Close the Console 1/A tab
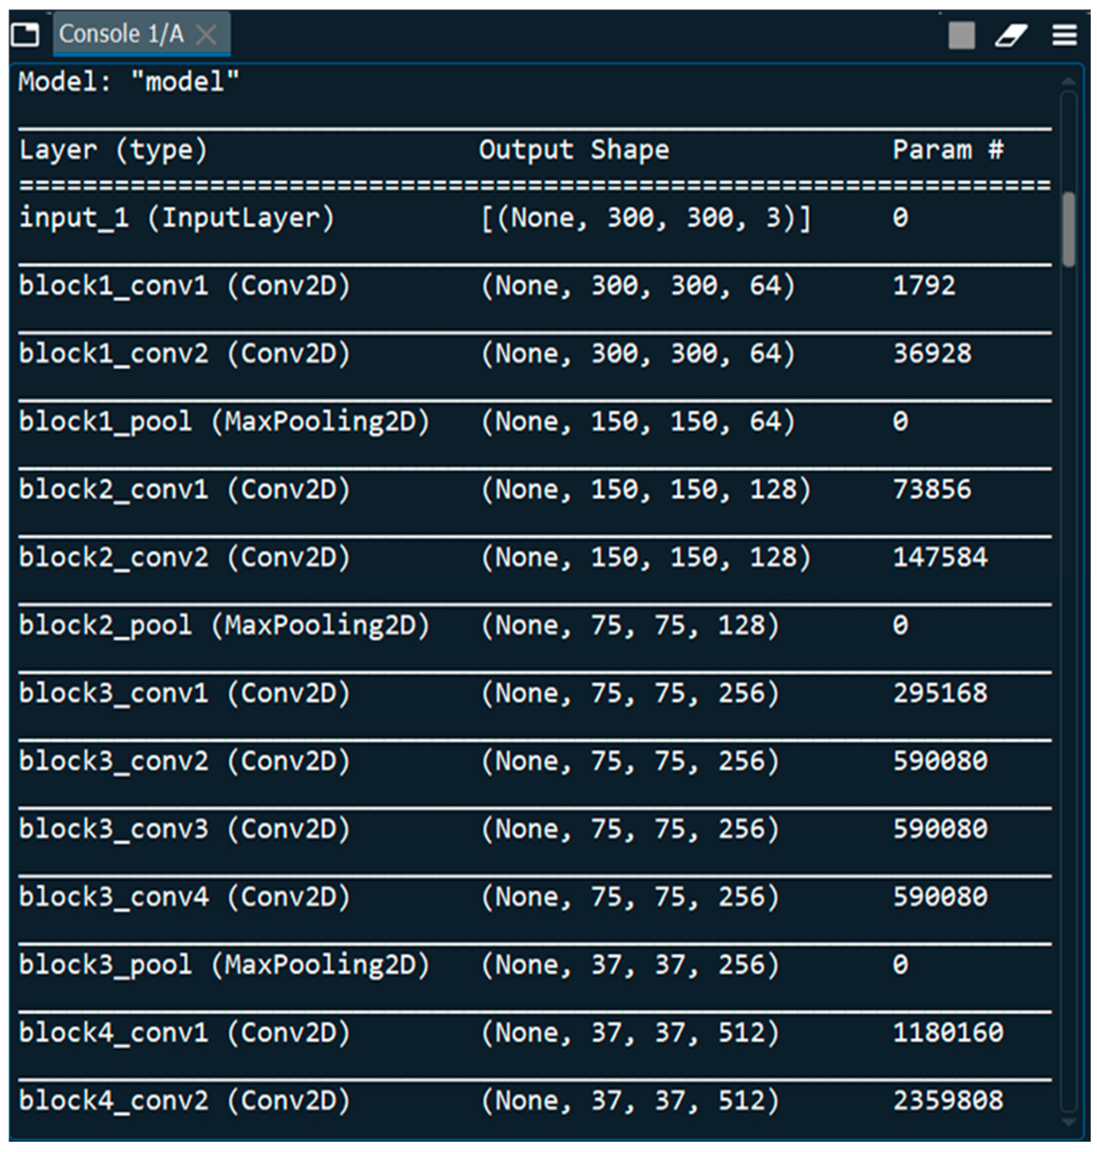The image size is (1097, 1152). click(x=206, y=34)
